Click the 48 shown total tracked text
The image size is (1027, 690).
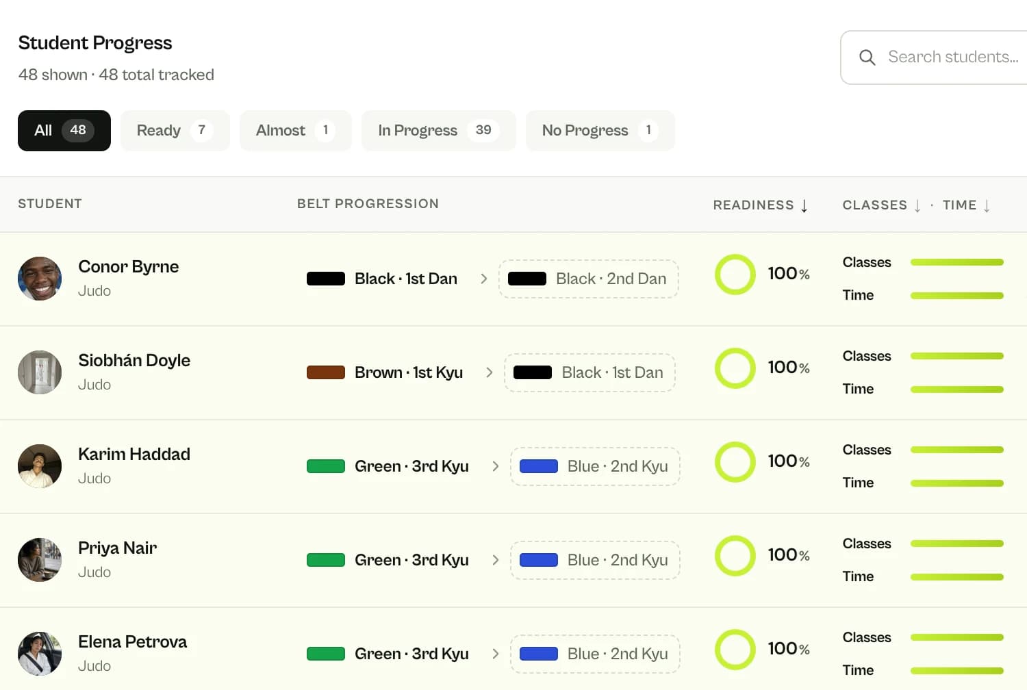[x=116, y=75]
